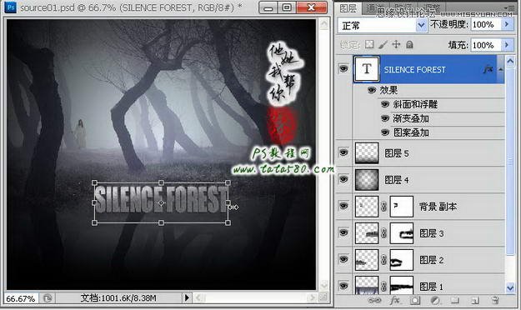
Task: Click the 不透明度 100% input field
Action: 485,25
